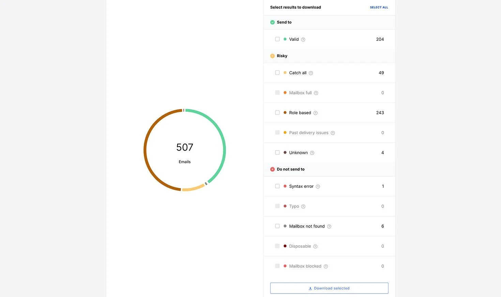Click the question icon next to Disposable

[315, 247]
